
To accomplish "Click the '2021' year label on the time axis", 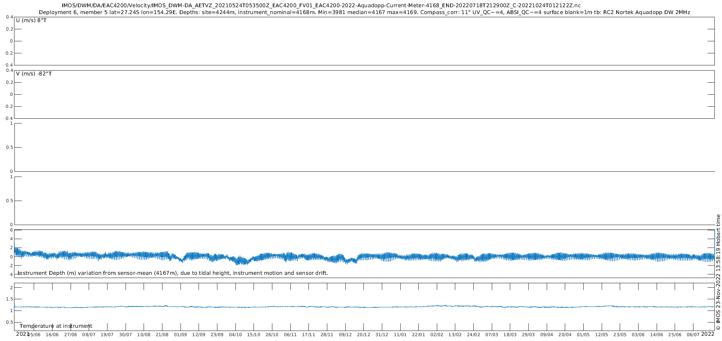I will tap(22, 334).
